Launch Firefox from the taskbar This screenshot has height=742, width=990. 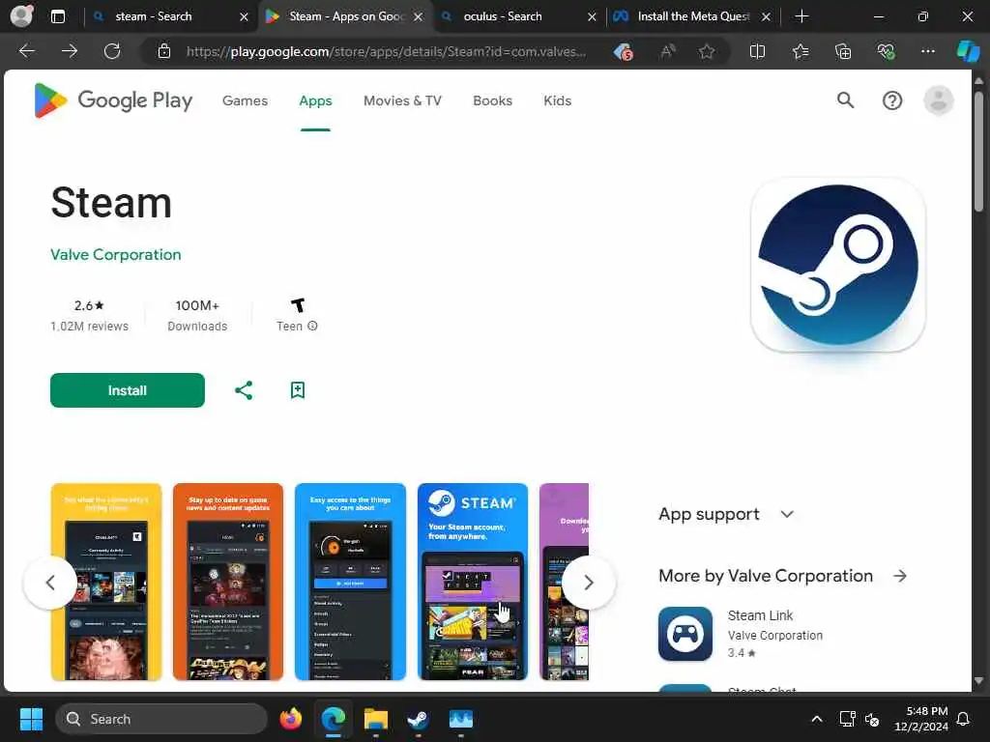290,719
